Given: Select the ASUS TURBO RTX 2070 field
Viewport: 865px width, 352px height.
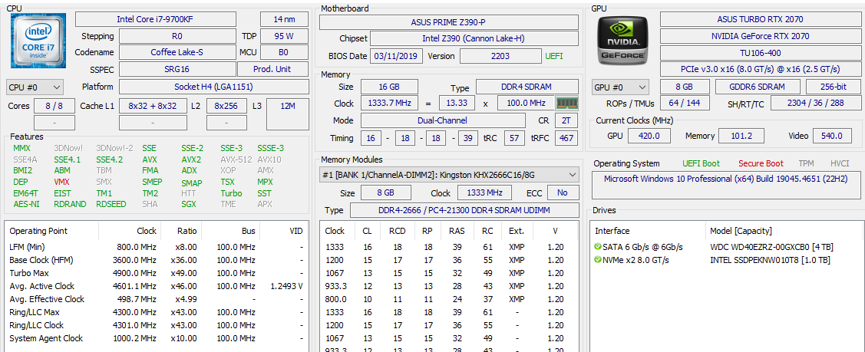Looking at the screenshot, I should point(760,19).
